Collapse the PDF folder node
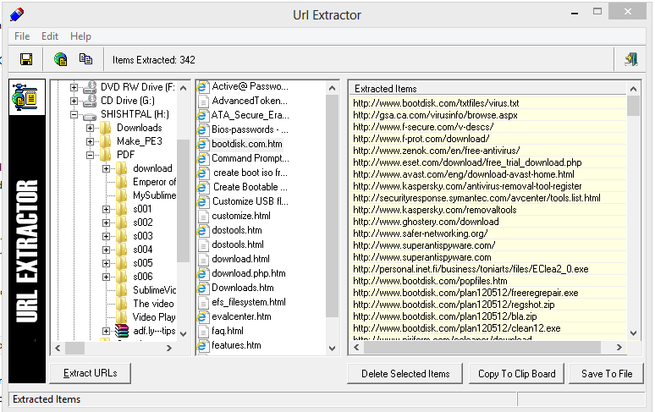This screenshot has width=655, height=412. 90,156
